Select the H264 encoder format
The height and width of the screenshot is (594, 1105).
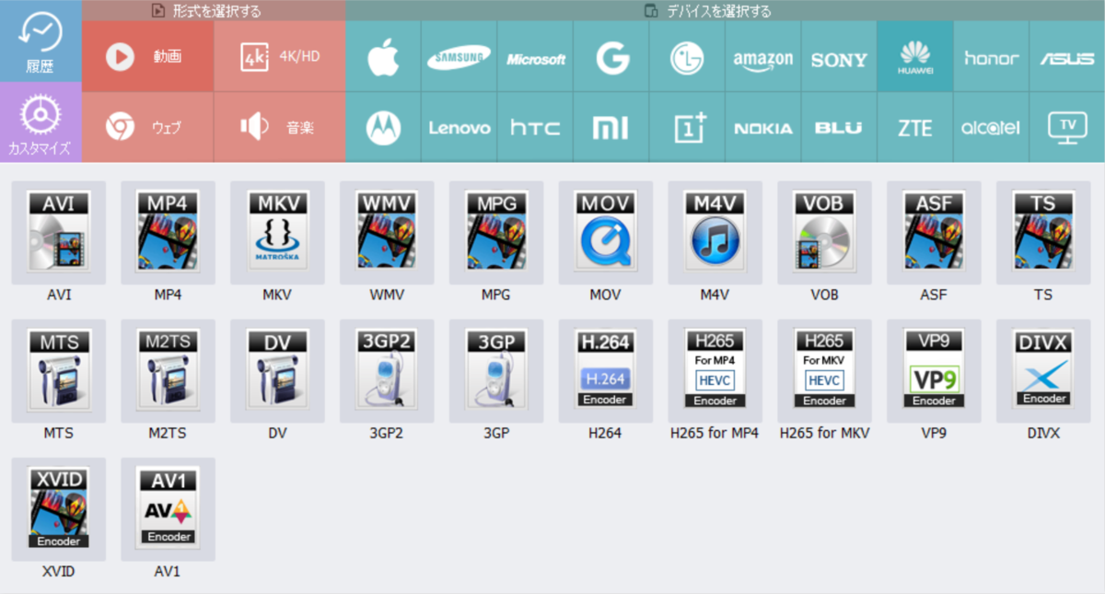tap(606, 371)
